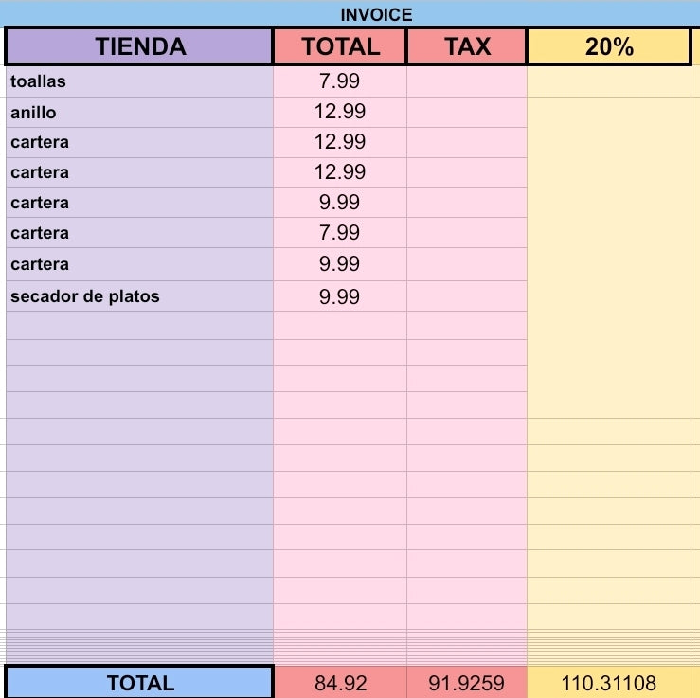Click the empty TOTAL cell below the last 9.99

click(340, 326)
